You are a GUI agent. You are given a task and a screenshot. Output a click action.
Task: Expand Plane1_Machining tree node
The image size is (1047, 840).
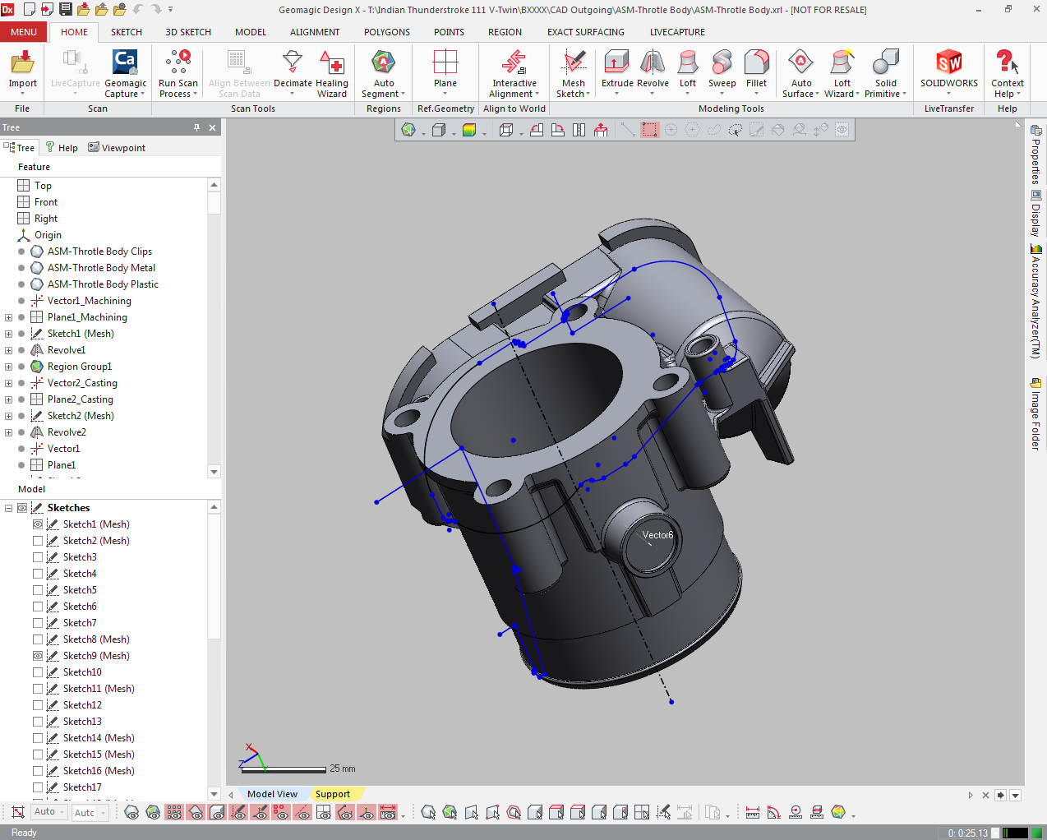8,317
